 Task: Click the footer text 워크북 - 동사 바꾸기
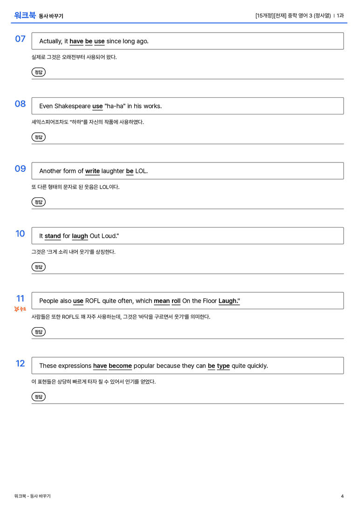[x=32, y=496]
